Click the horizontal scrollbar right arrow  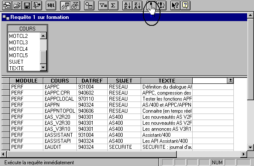click(244, 154)
